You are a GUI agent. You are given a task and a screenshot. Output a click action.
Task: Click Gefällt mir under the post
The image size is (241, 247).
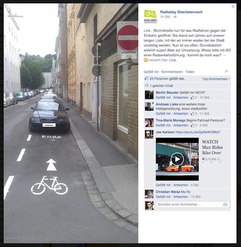tap(151, 72)
